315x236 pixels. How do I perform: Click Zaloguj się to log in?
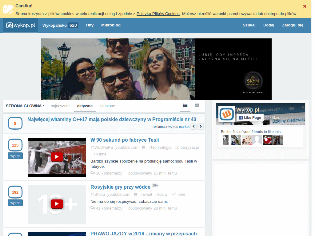(293, 25)
